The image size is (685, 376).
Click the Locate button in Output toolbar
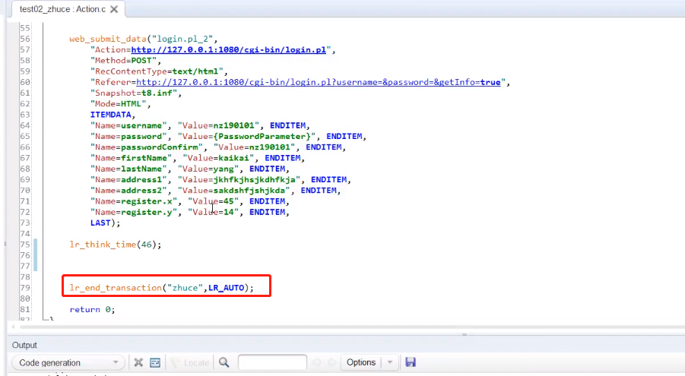[x=190, y=362]
